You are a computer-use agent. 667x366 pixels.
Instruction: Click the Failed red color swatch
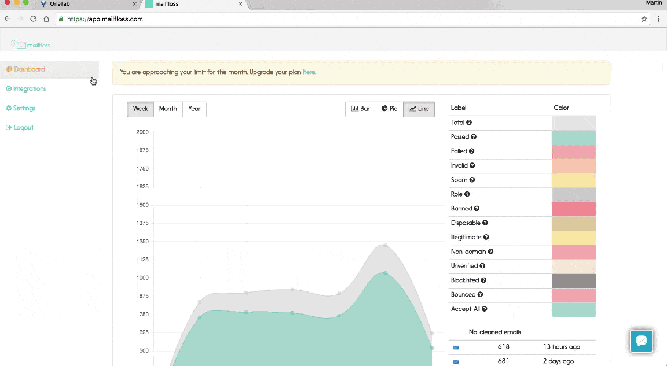coord(573,151)
